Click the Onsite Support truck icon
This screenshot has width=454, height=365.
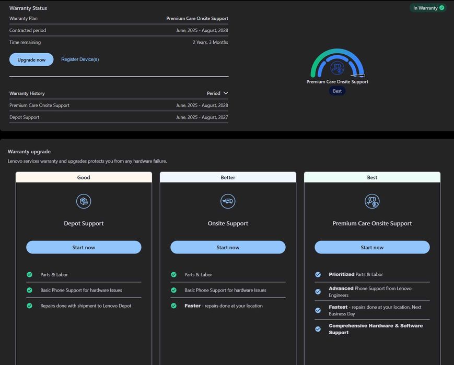228,201
